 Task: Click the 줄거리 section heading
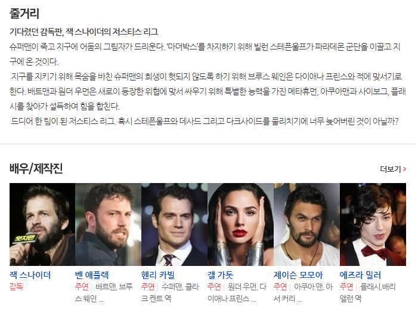coord(24,13)
